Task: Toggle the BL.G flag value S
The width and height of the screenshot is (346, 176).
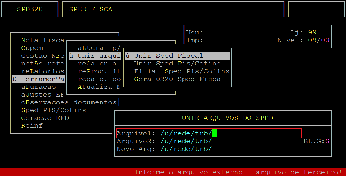Action: click(x=327, y=141)
